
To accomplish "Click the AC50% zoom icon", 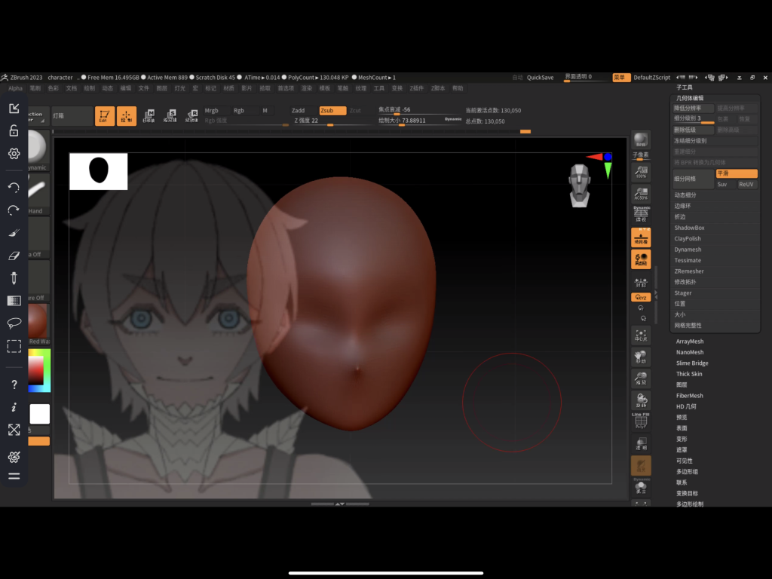I will click(641, 194).
